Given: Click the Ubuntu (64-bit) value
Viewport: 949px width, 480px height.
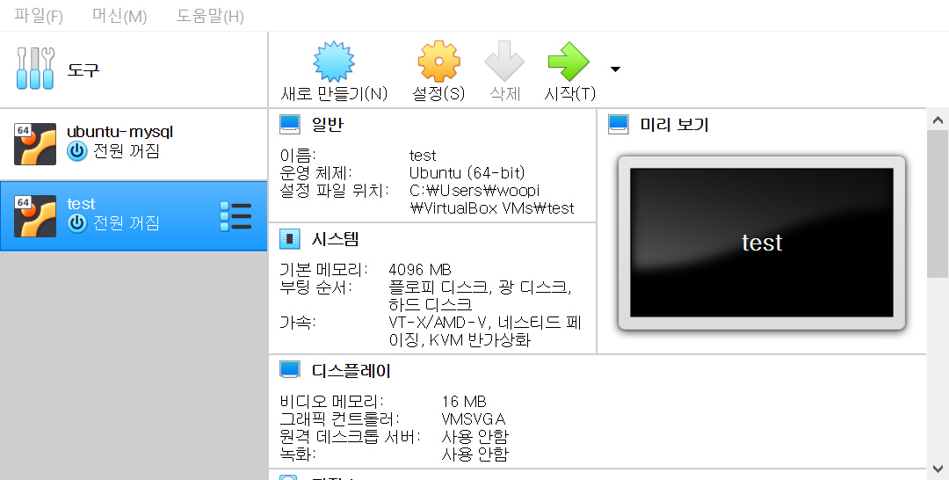Looking at the screenshot, I should (467, 172).
